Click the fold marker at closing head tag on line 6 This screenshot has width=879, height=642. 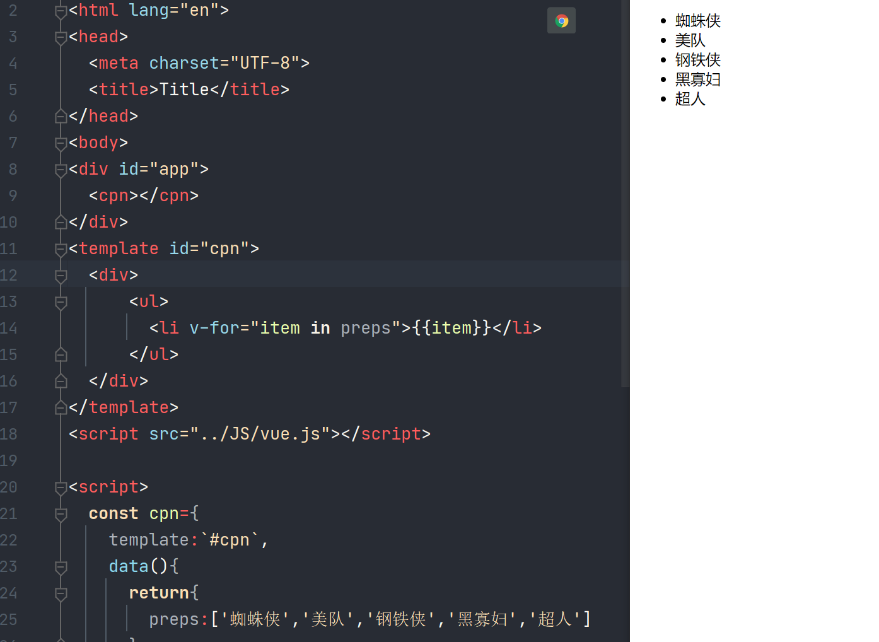tap(61, 116)
